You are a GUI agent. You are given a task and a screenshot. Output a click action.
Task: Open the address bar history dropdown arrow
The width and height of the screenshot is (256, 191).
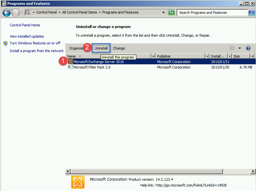click(x=163, y=13)
